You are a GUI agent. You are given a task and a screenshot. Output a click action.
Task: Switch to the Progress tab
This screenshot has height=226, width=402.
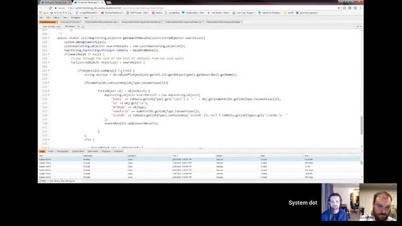[x=106, y=151]
